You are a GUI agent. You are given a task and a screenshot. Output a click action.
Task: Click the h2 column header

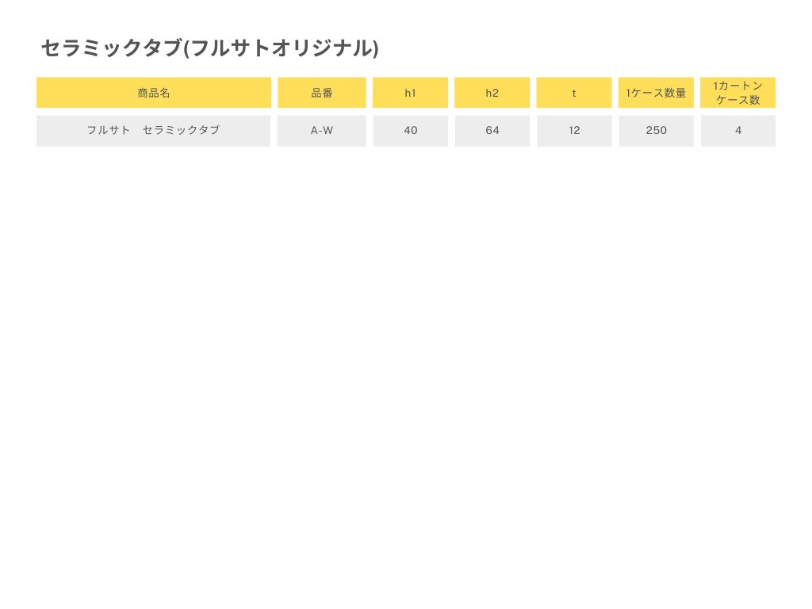tap(492, 93)
